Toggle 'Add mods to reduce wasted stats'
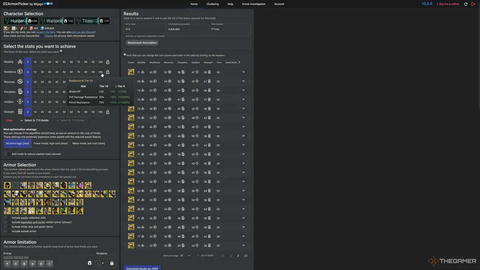480x270 pixels. [7, 154]
